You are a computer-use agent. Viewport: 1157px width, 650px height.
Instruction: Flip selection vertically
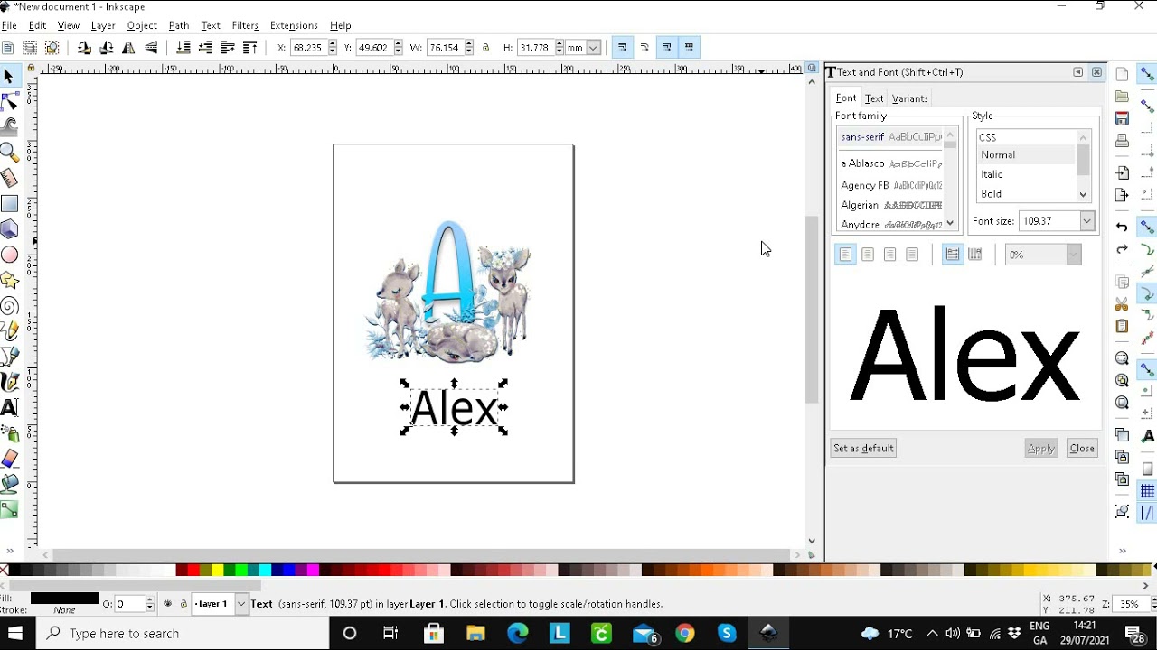pyautogui.click(x=151, y=48)
